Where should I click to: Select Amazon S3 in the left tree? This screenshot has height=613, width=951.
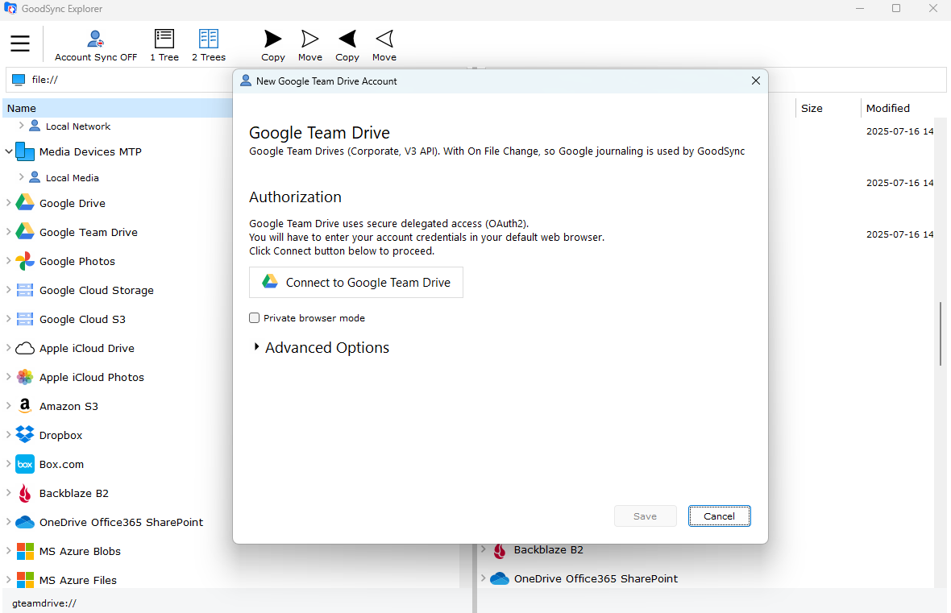[x=69, y=406]
